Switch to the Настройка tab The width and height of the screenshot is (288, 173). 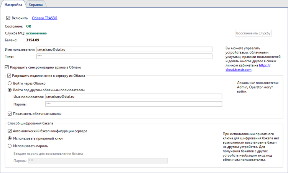tap(13, 5)
